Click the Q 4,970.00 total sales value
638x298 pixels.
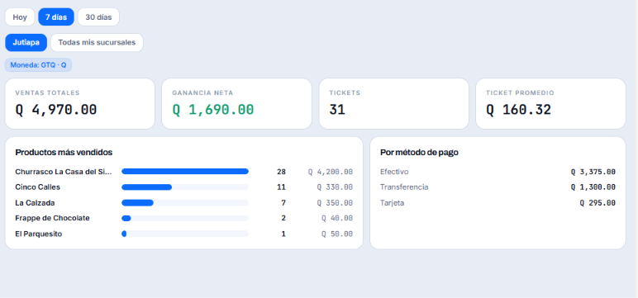pyautogui.click(x=56, y=110)
